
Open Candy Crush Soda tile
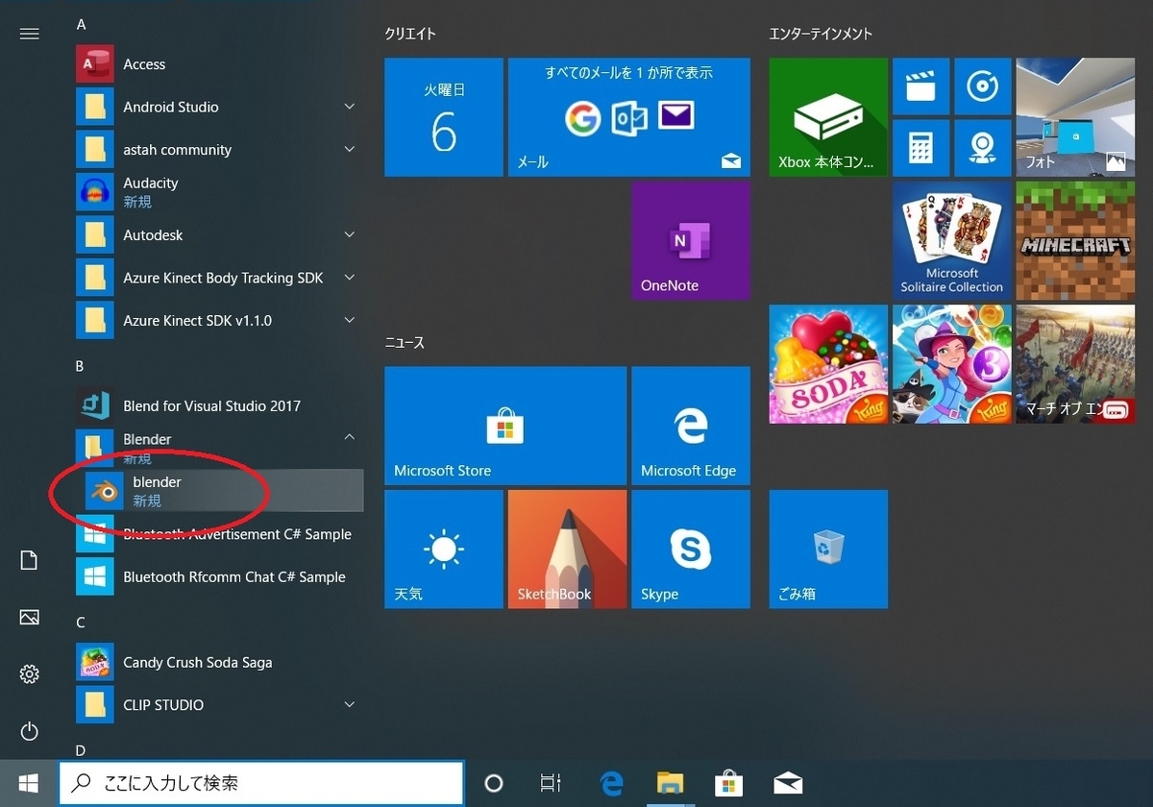[828, 364]
